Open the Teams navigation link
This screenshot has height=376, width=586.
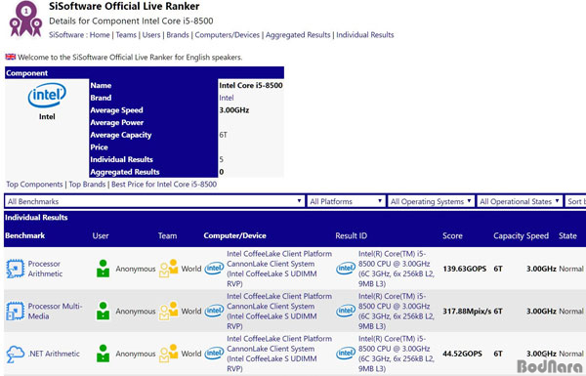point(126,35)
